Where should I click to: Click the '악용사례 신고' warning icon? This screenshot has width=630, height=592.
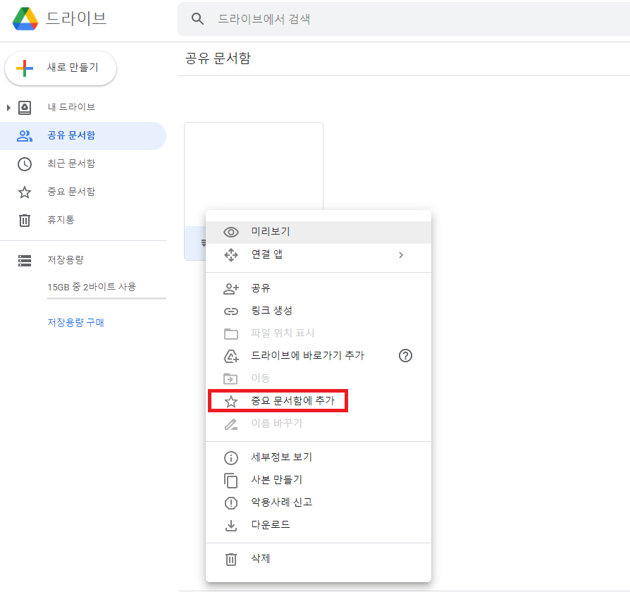pos(231,502)
